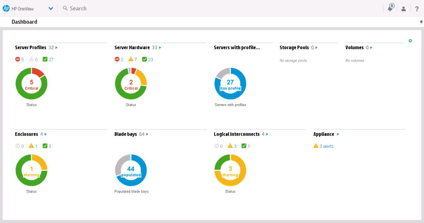
Task: Click the Server Profiles status donut chart
Action: 31,83
